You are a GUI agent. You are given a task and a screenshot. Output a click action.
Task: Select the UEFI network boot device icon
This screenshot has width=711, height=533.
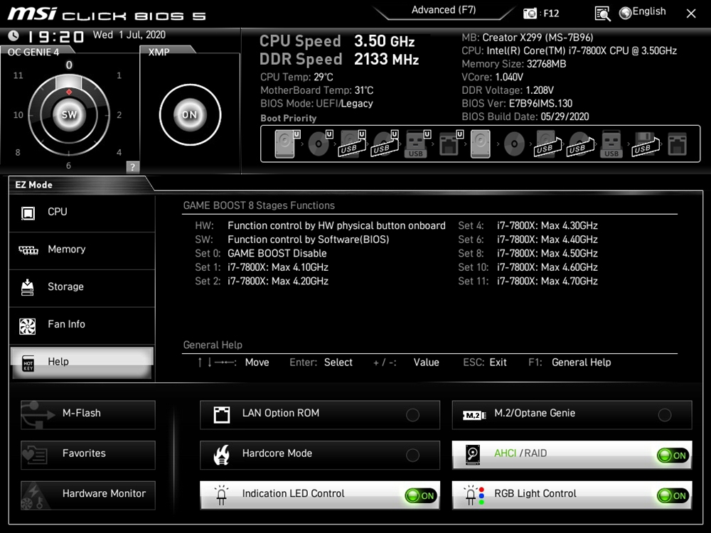click(x=451, y=144)
